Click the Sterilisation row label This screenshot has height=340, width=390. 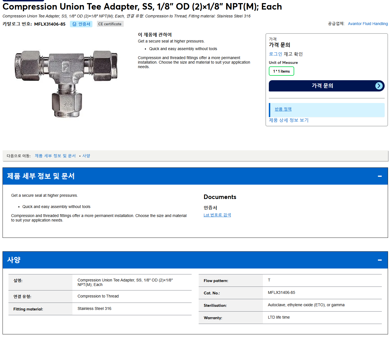point(215,306)
